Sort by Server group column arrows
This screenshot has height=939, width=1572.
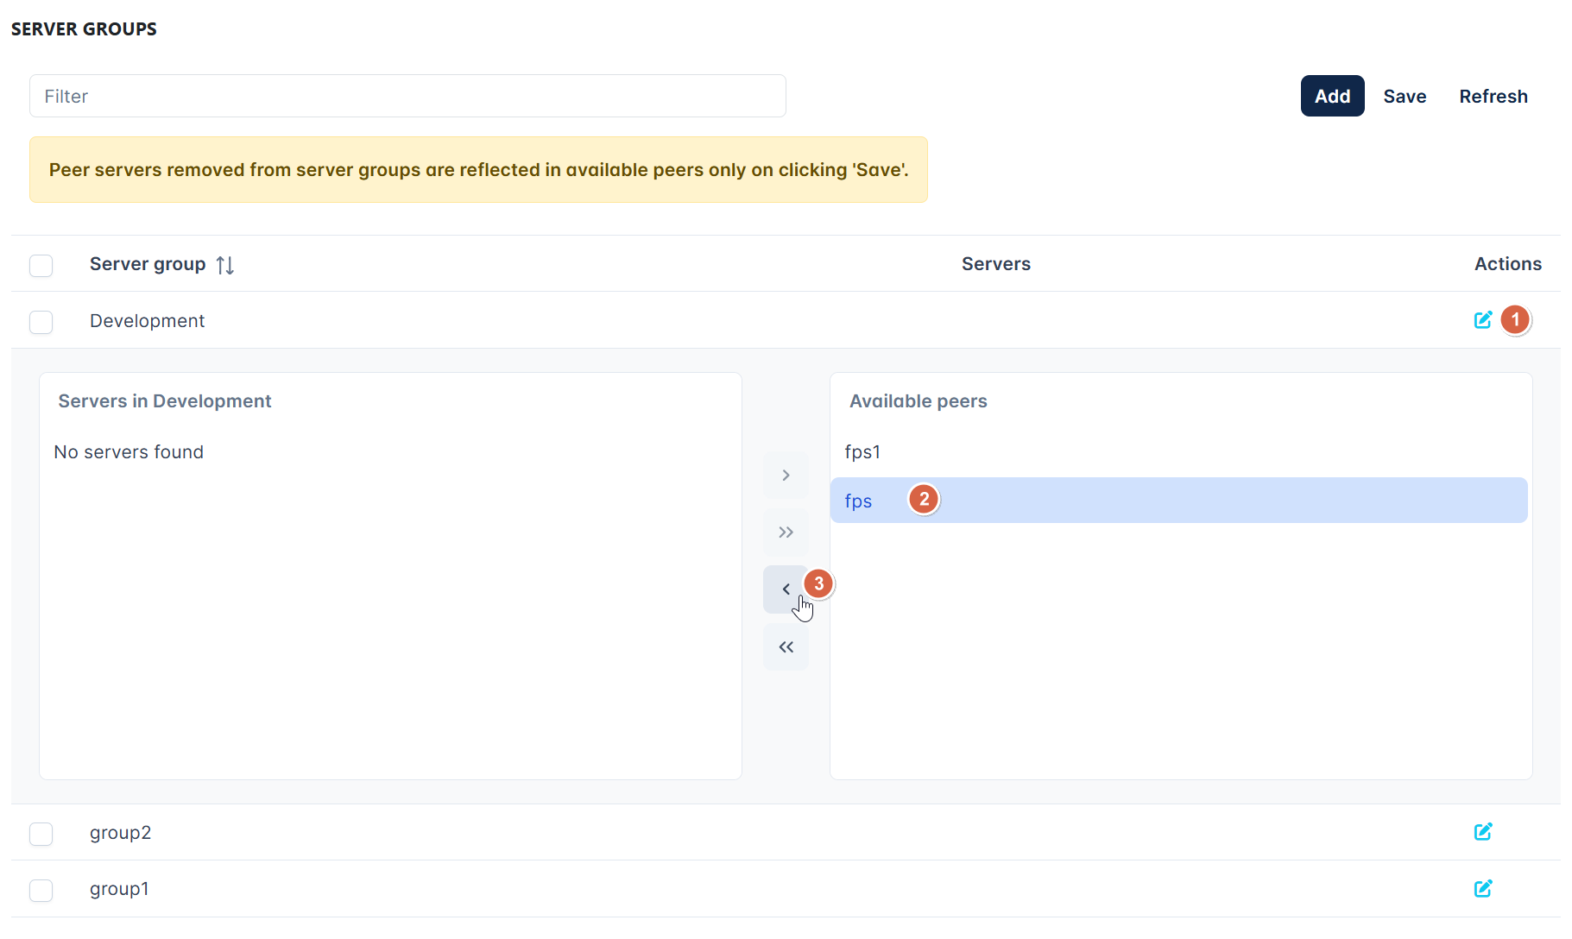click(225, 265)
